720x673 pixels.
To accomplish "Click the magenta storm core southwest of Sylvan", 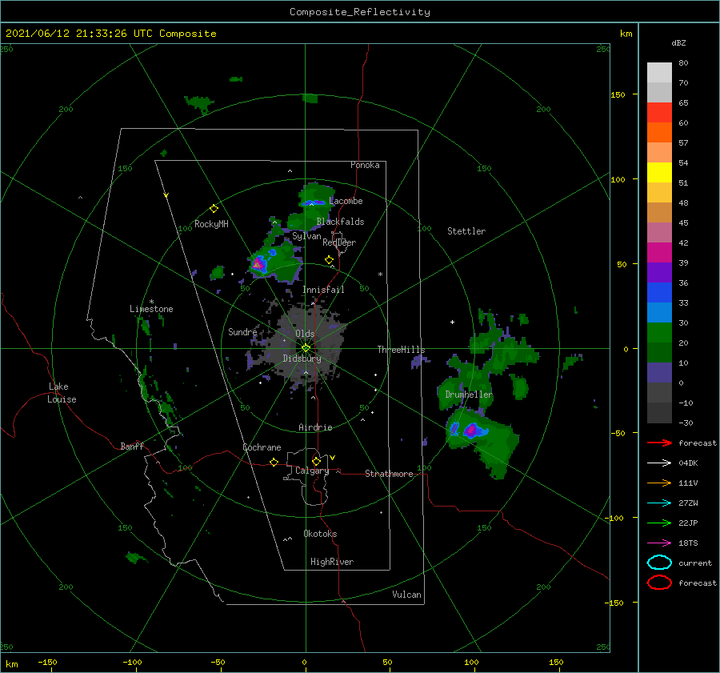I will pyautogui.click(x=257, y=264).
